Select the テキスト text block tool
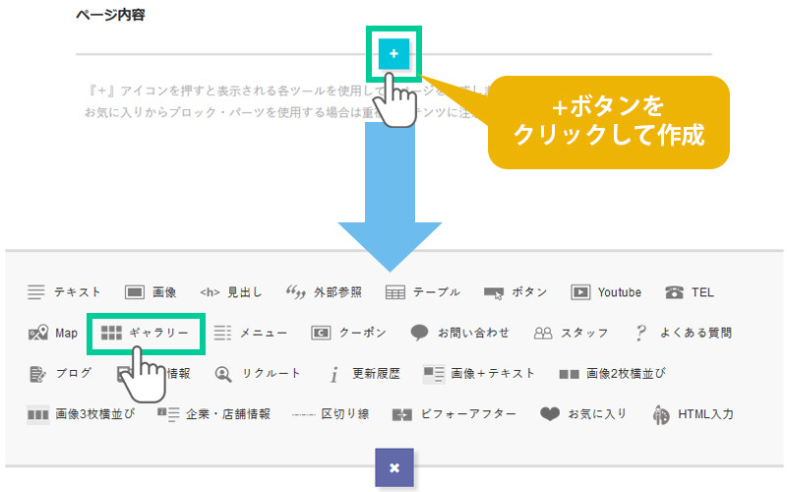The image size is (787, 492). tap(65, 292)
